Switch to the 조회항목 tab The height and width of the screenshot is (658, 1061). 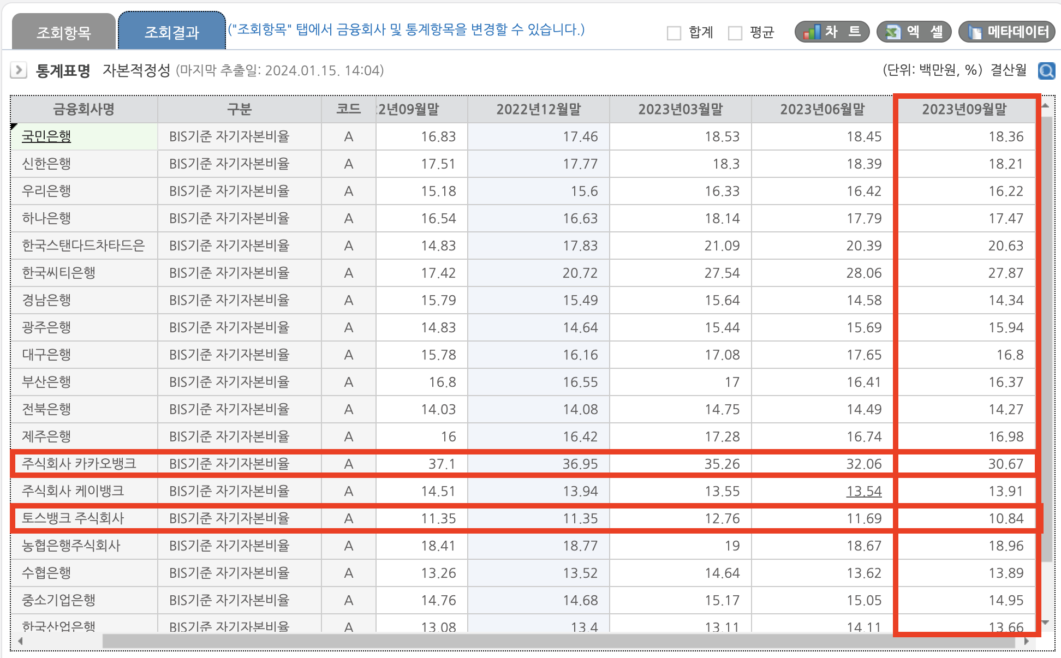[x=63, y=31]
